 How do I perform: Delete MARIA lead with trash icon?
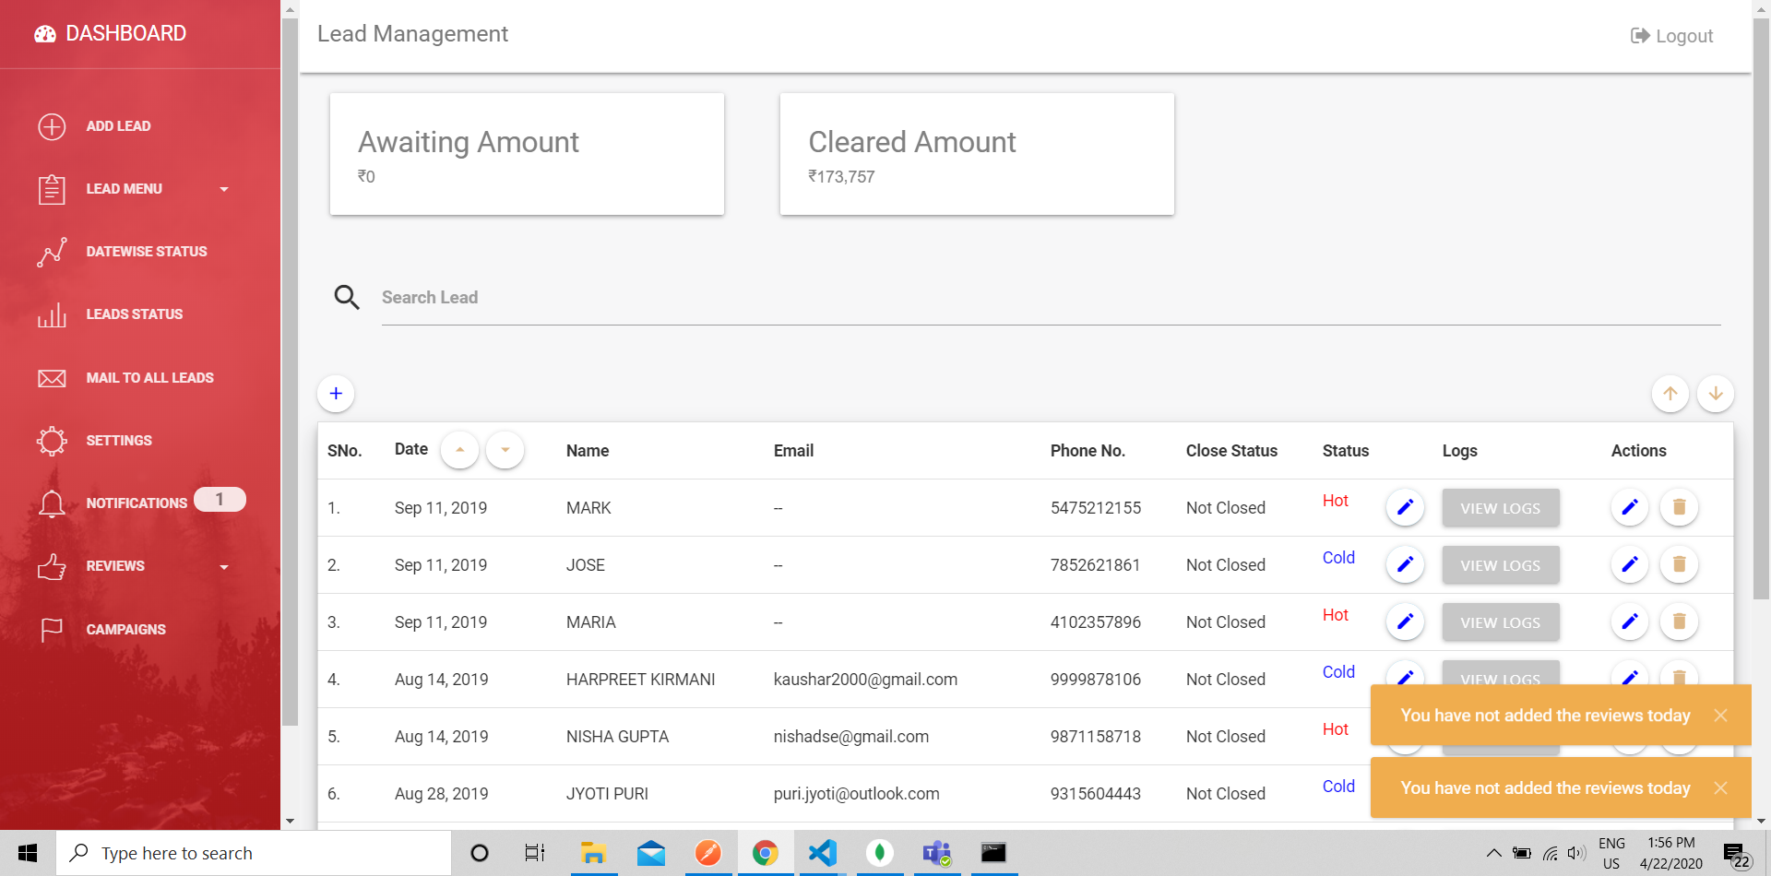click(1680, 621)
